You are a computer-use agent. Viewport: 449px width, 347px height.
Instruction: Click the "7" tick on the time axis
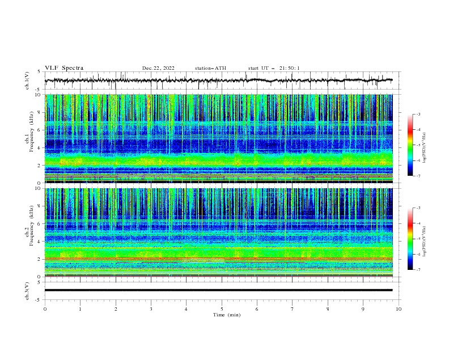[x=293, y=309]
